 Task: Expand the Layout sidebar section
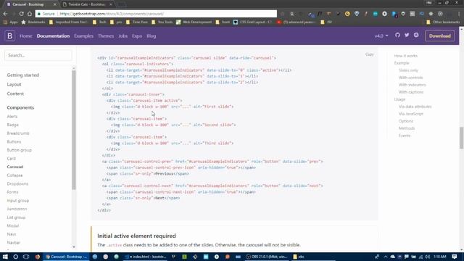point(14,84)
